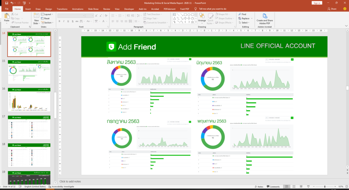Undo the last action
Image resolution: width=349 pixels, height=190 pixels.
(x=12, y=3)
